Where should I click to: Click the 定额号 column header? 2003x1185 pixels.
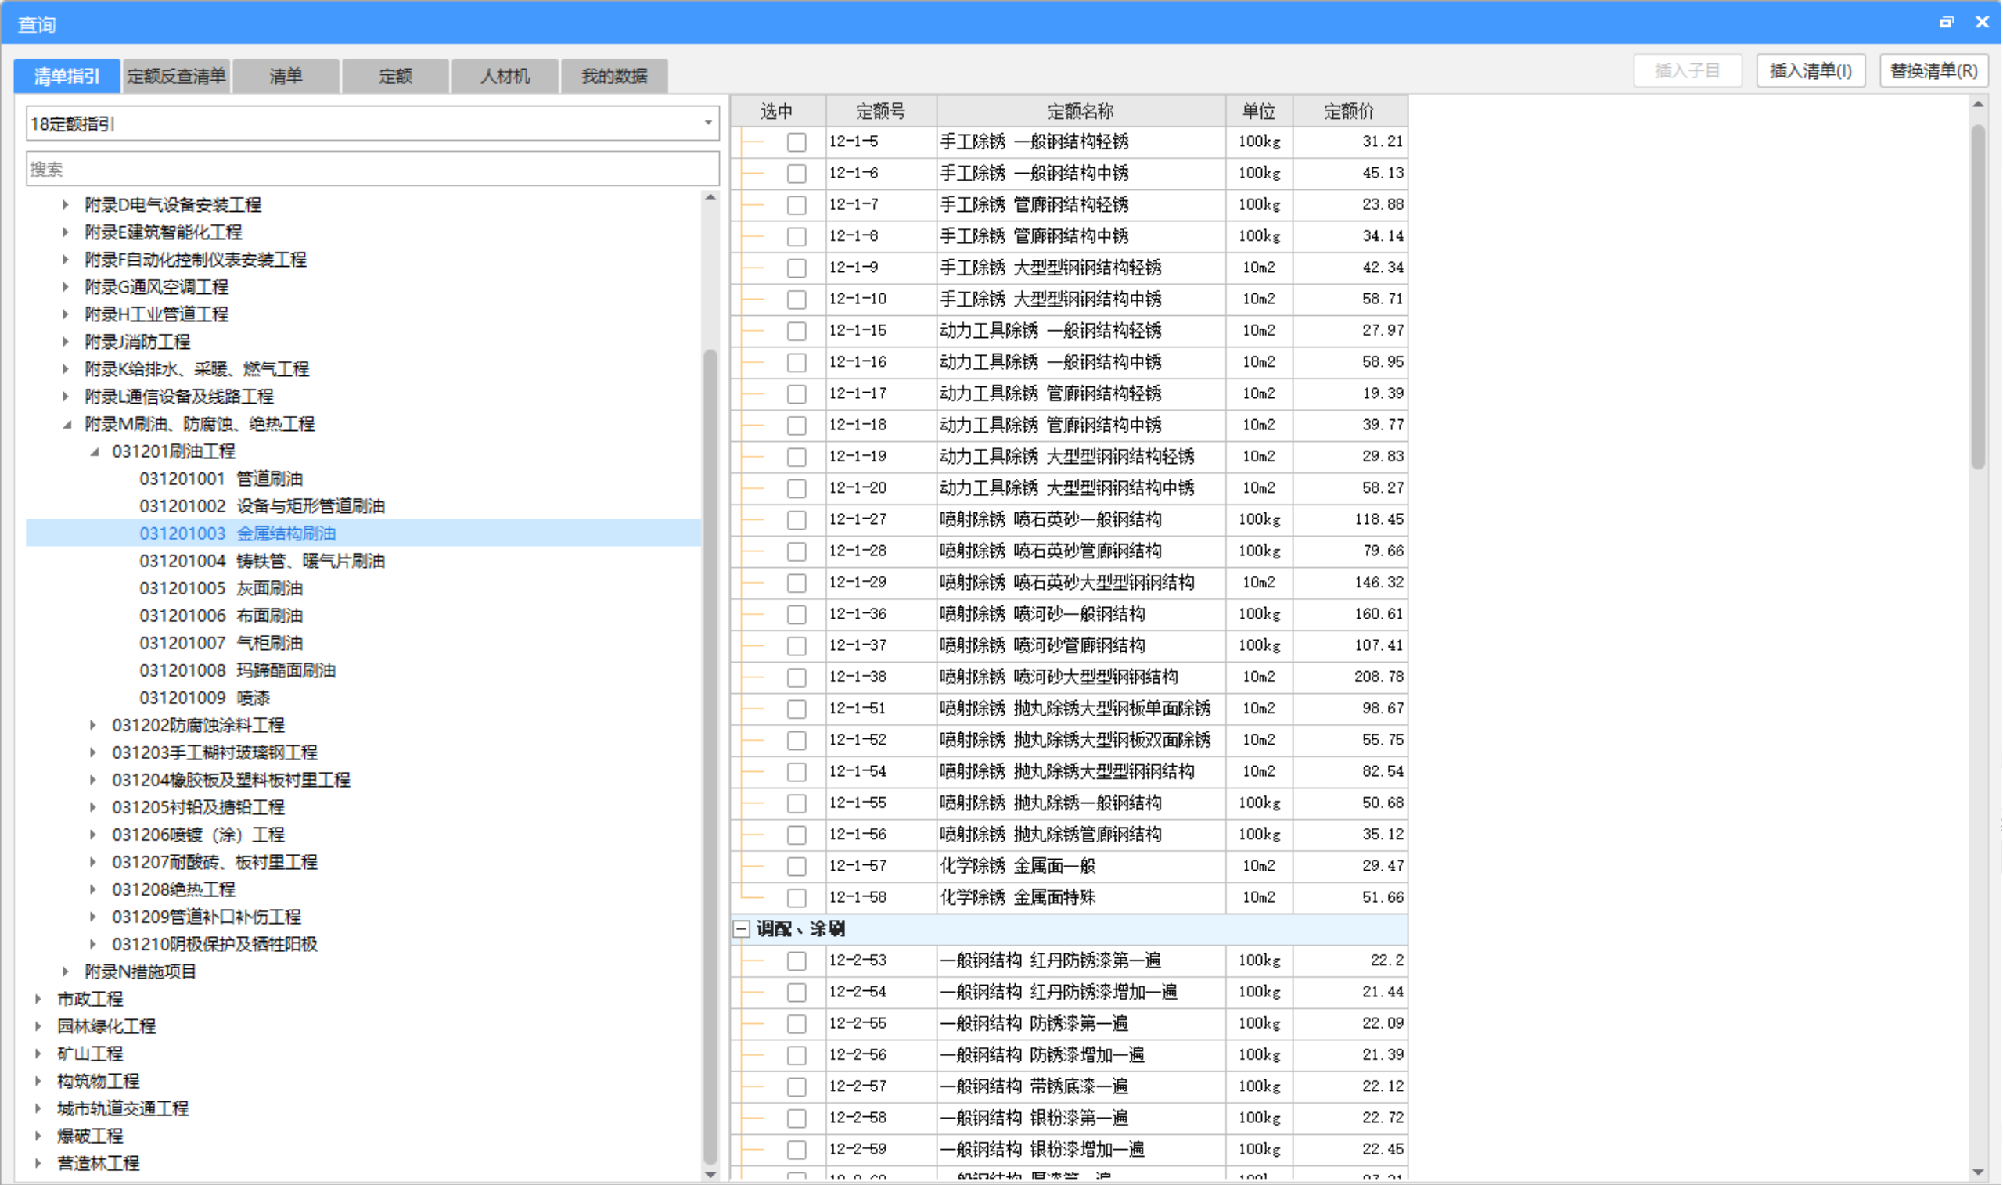tap(881, 111)
